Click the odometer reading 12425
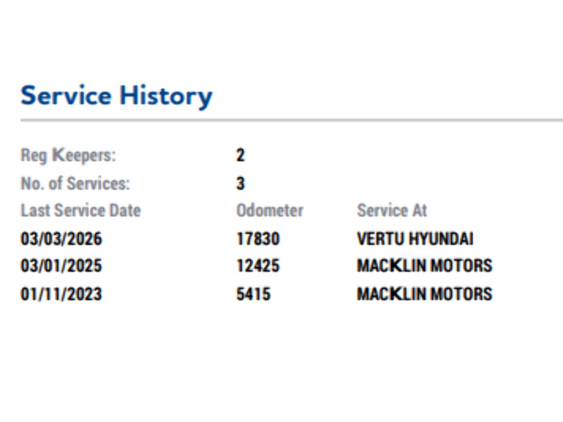The width and height of the screenshot is (563, 422). (x=258, y=266)
